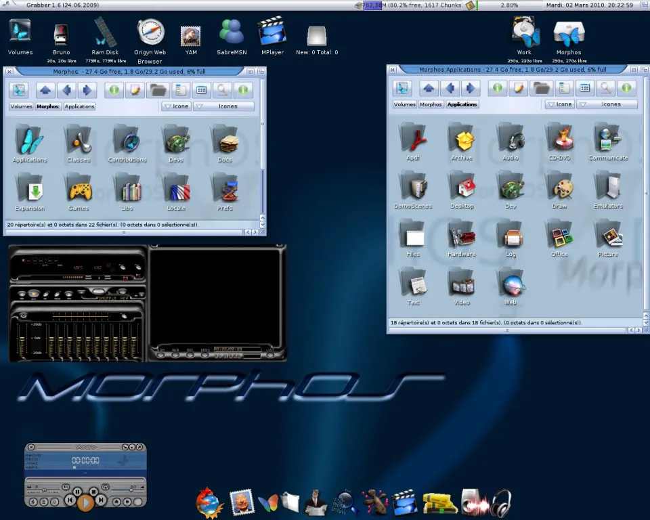Select Morphos: tab in the Applications window
Screen dimensions: 650x520
tap(431, 104)
